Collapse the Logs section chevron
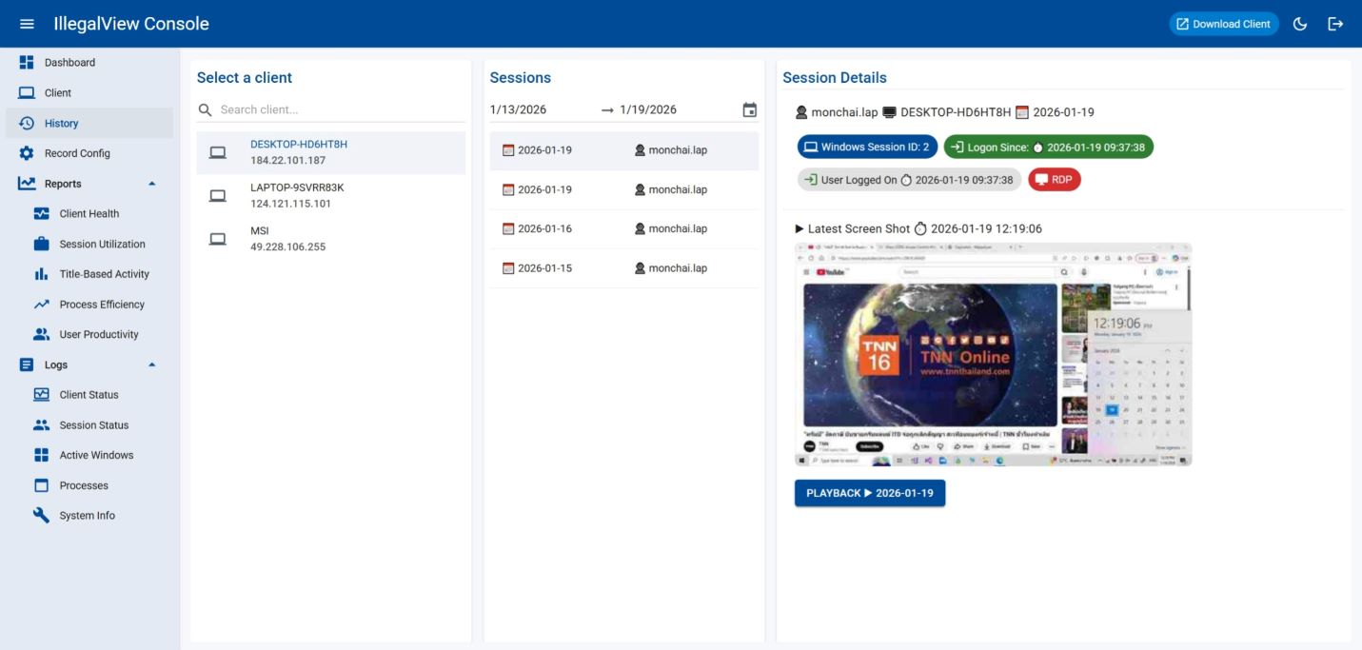1362x650 pixels. click(151, 364)
